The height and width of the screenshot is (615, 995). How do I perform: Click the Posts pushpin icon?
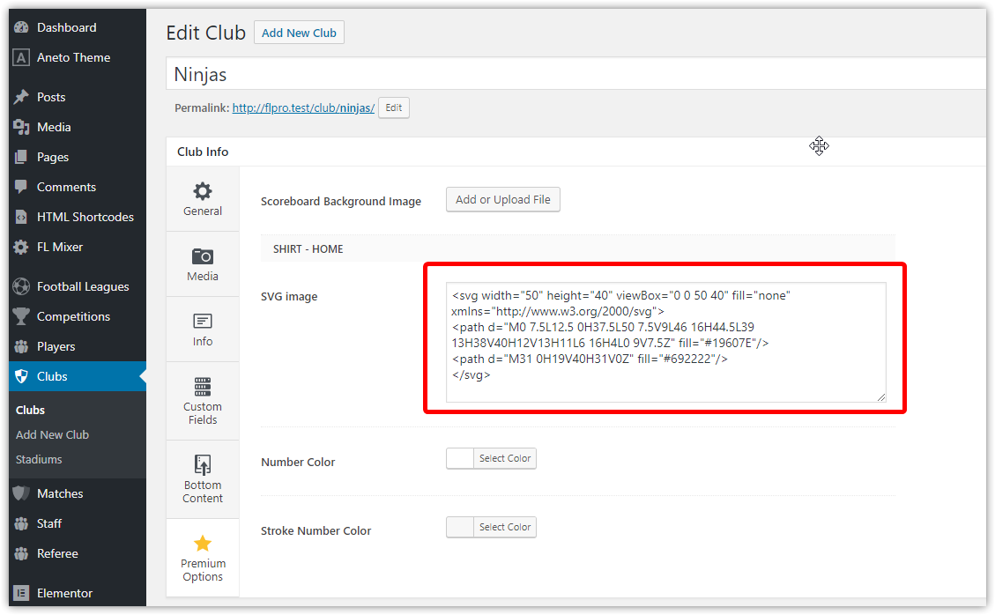pos(21,97)
